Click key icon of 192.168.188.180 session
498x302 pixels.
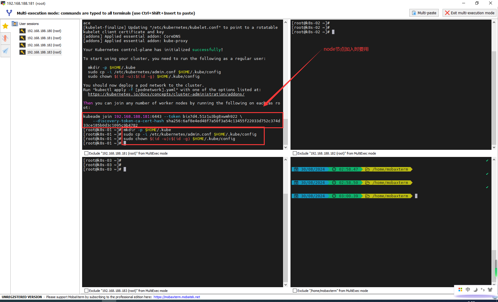pyautogui.click(x=23, y=31)
